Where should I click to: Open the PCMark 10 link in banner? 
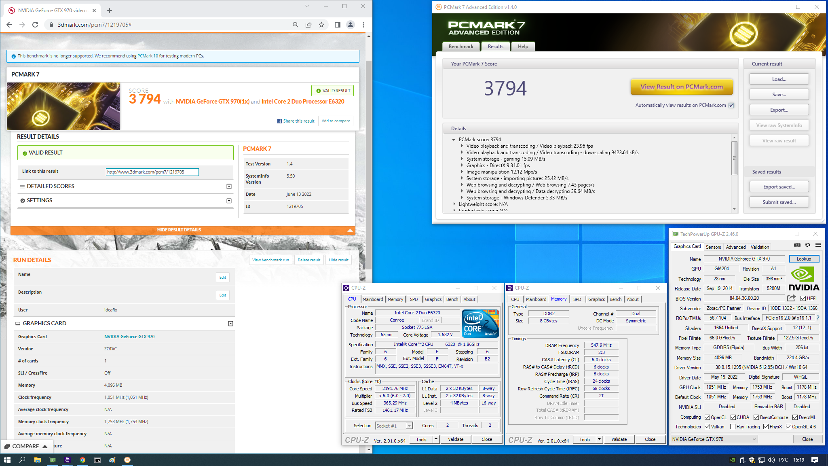(148, 56)
